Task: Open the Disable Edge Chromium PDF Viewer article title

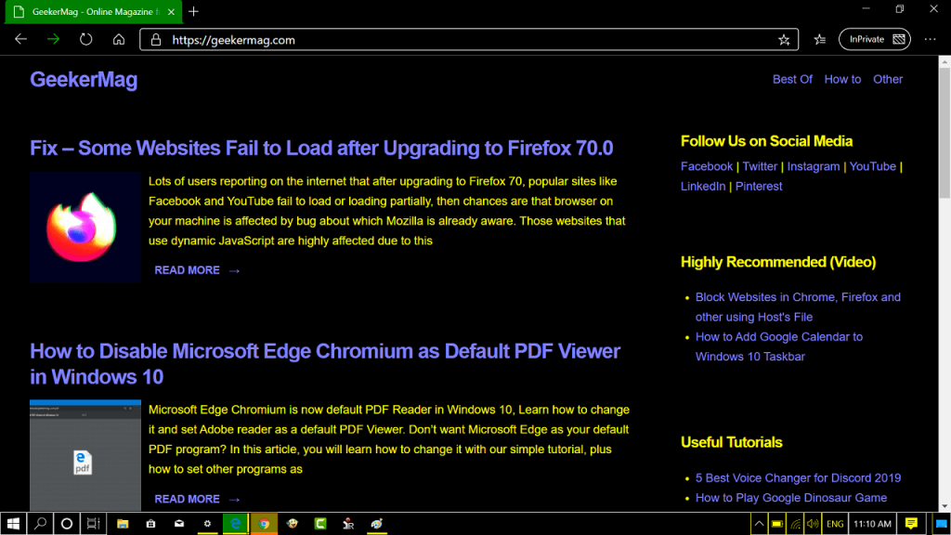Action: pyautogui.click(x=325, y=364)
